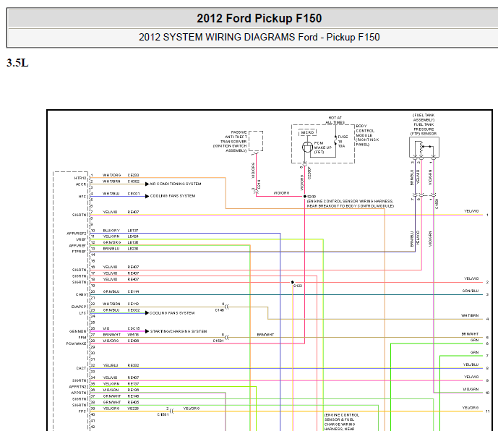Select the "3.5L" engine heading
The height and width of the screenshot is (431, 498).
[x=17, y=63]
